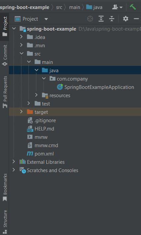141x235 pixels.
Task: Click the Select Opened File target icon
Action: [x=90, y=19]
